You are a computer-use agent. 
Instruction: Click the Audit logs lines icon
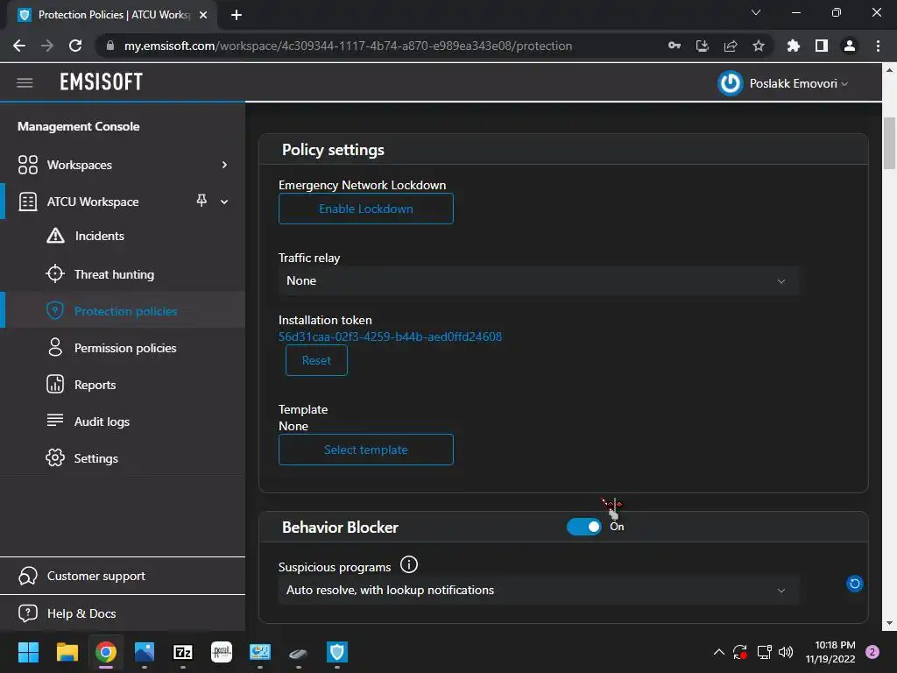55,420
